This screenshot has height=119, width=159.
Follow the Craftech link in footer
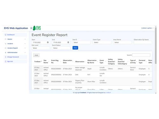click(108, 93)
